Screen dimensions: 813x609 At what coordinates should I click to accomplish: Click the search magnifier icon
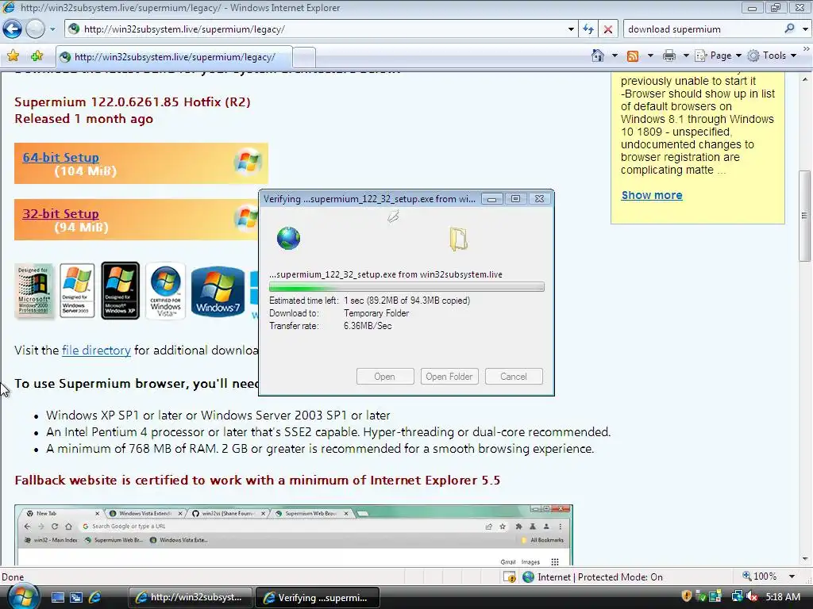789,29
